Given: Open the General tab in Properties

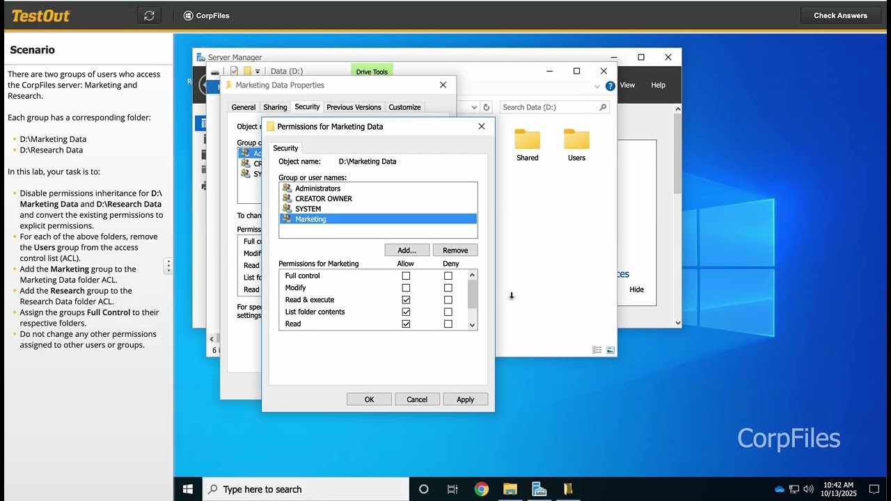Looking at the screenshot, I should [244, 107].
